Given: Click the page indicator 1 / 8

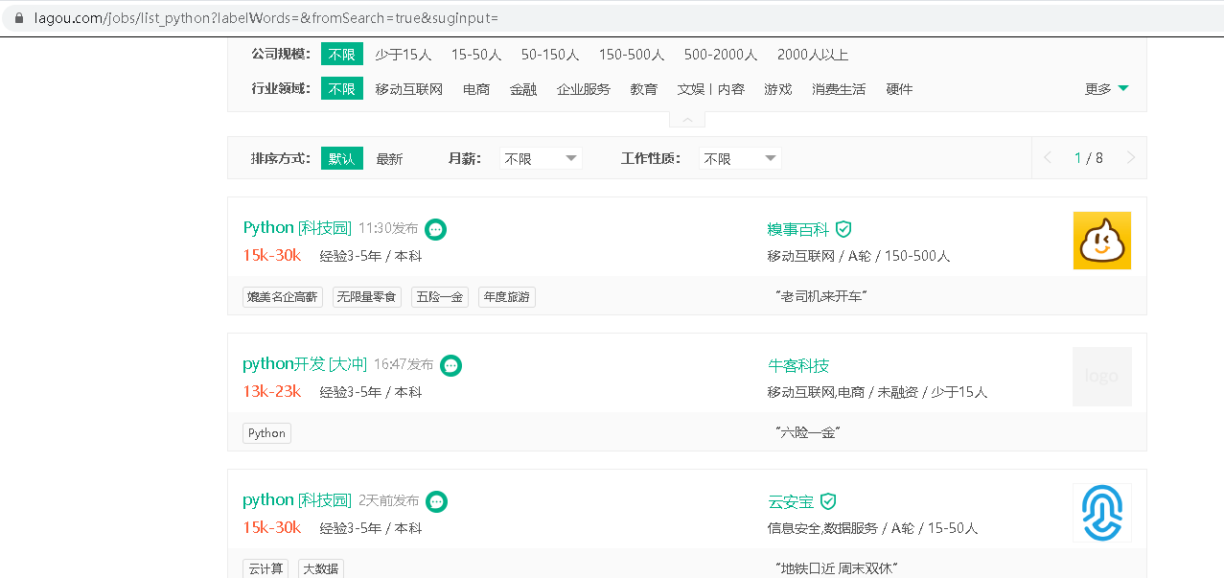Looking at the screenshot, I should 1089,158.
